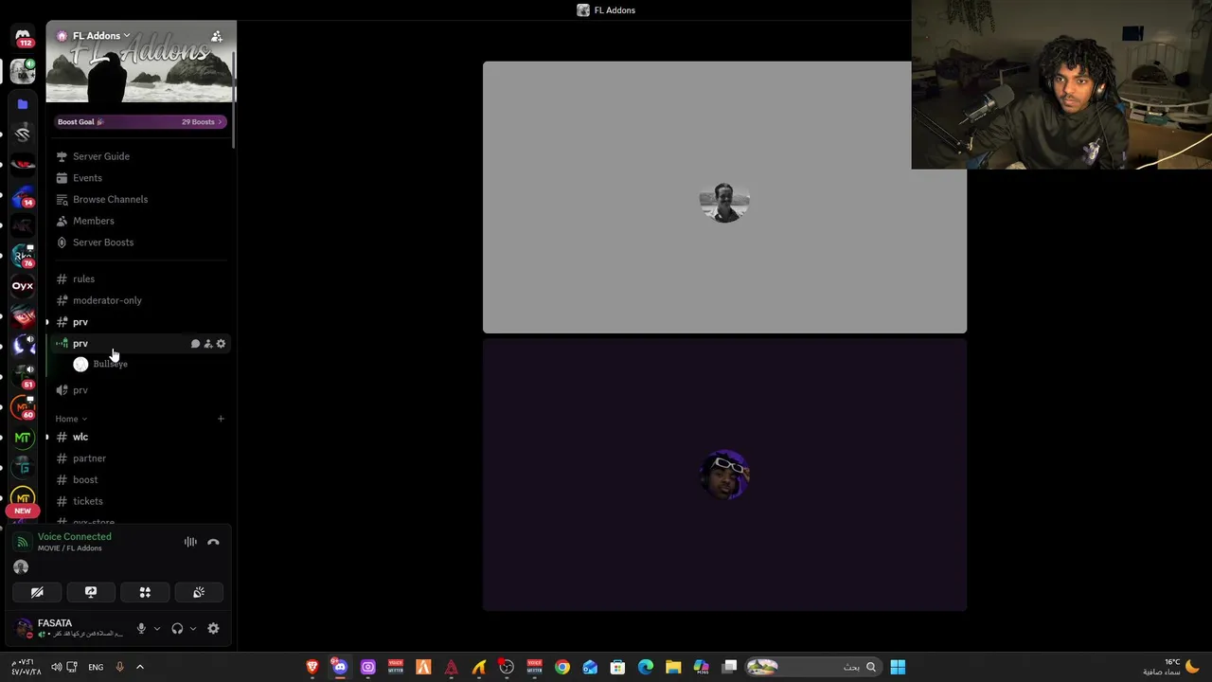
Task: Open Discord direct messages home icon
Action: [x=23, y=37]
